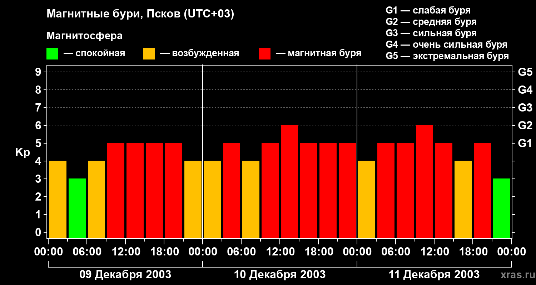Click the '5' value on Kp axis
Screen dimensions: 536x285
[39, 143]
